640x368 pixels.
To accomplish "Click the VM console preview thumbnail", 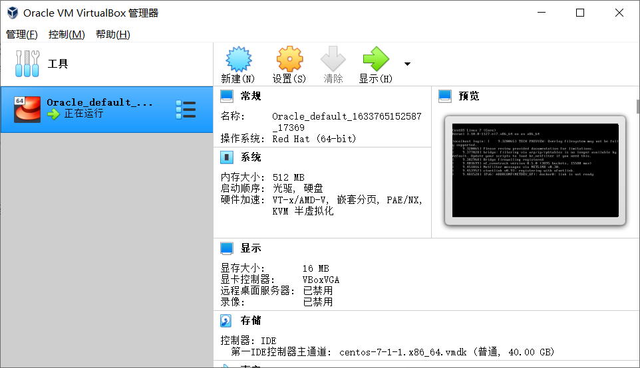I will pyautogui.click(x=535, y=170).
